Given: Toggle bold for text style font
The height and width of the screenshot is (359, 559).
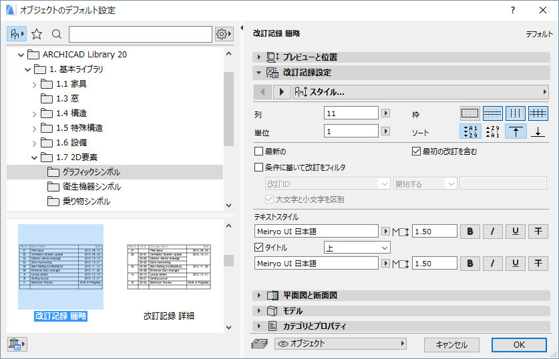Looking at the screenshot, I should pos(470,232).
